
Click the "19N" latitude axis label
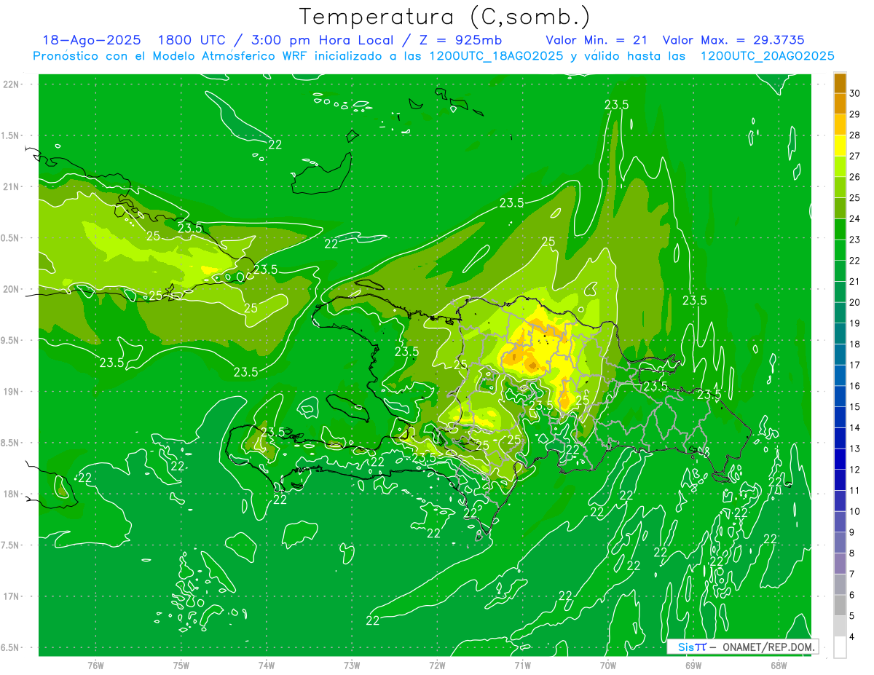click(x=12, y=391)
